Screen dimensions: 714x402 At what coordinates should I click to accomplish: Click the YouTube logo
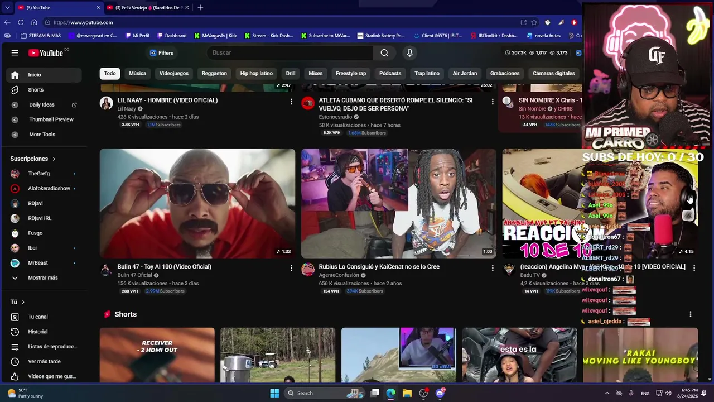tap(46, 53)
